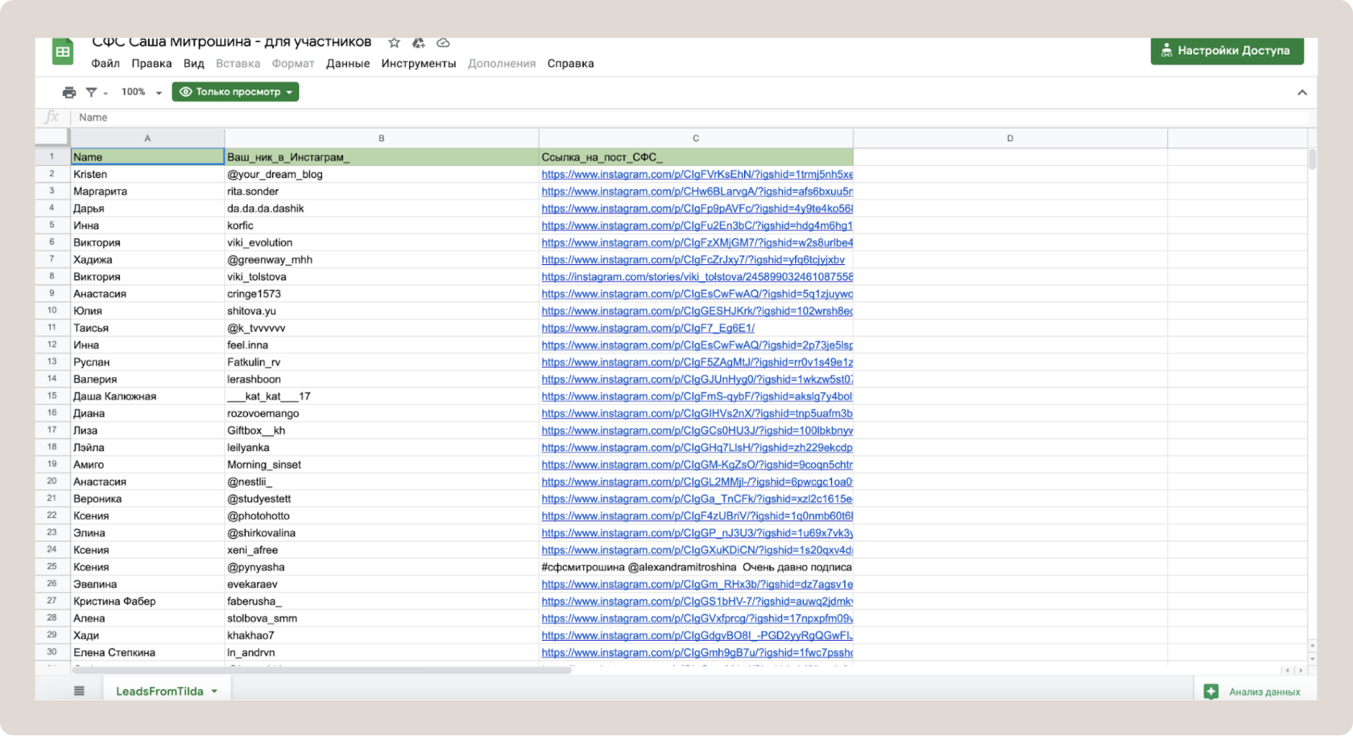Select the cell with name Кристина Фабер
The height and width of the screenshot is (736, 1353).
147,602
